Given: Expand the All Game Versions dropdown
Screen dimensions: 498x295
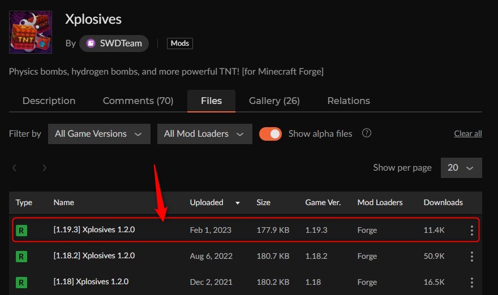Looking at the screenshot, I should click(x=99, y=134).
